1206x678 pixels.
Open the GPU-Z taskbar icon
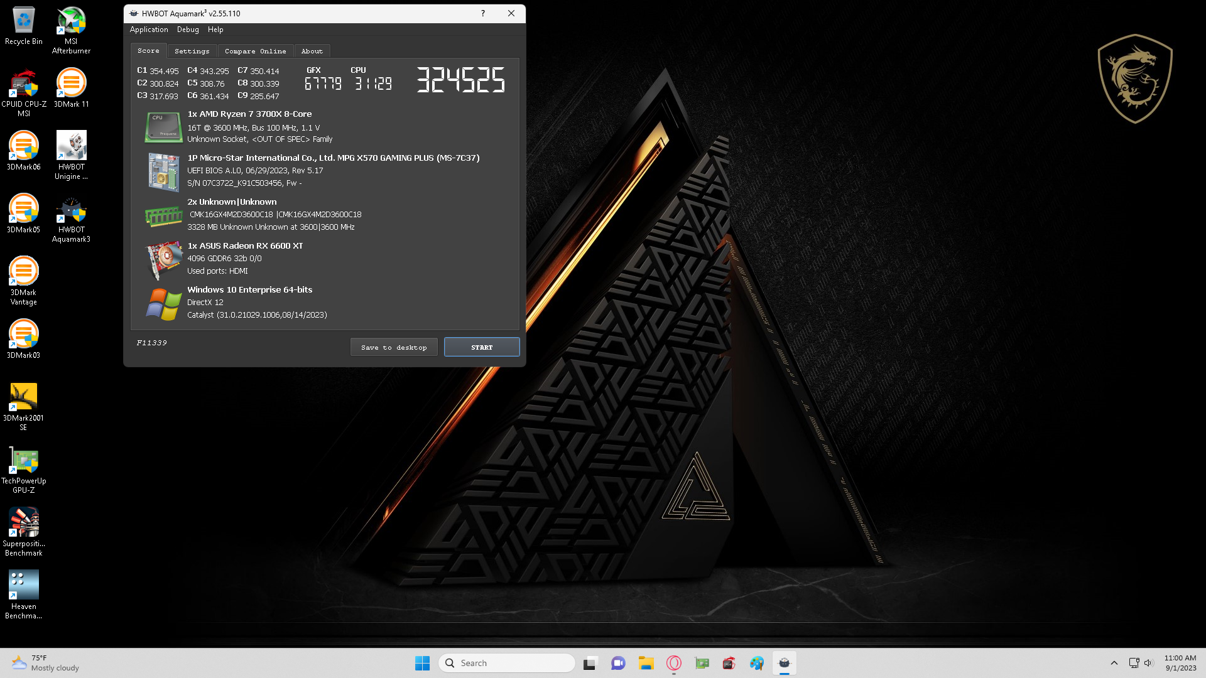click(702, 663)
